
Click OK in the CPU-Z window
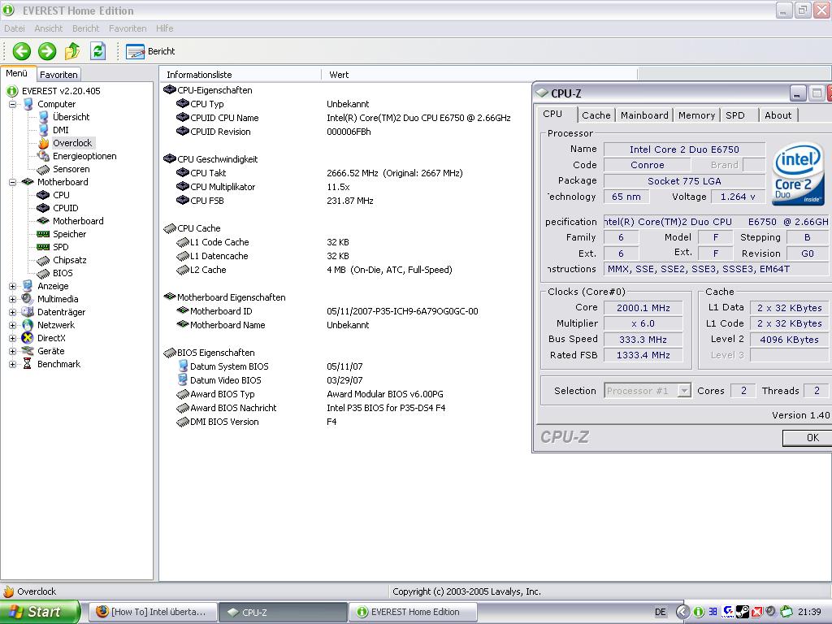pos(807,438)
